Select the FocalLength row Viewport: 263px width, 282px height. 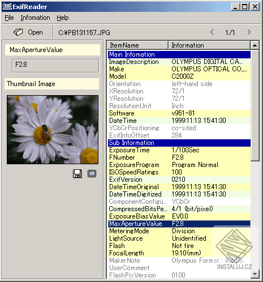tap(179, 253)
